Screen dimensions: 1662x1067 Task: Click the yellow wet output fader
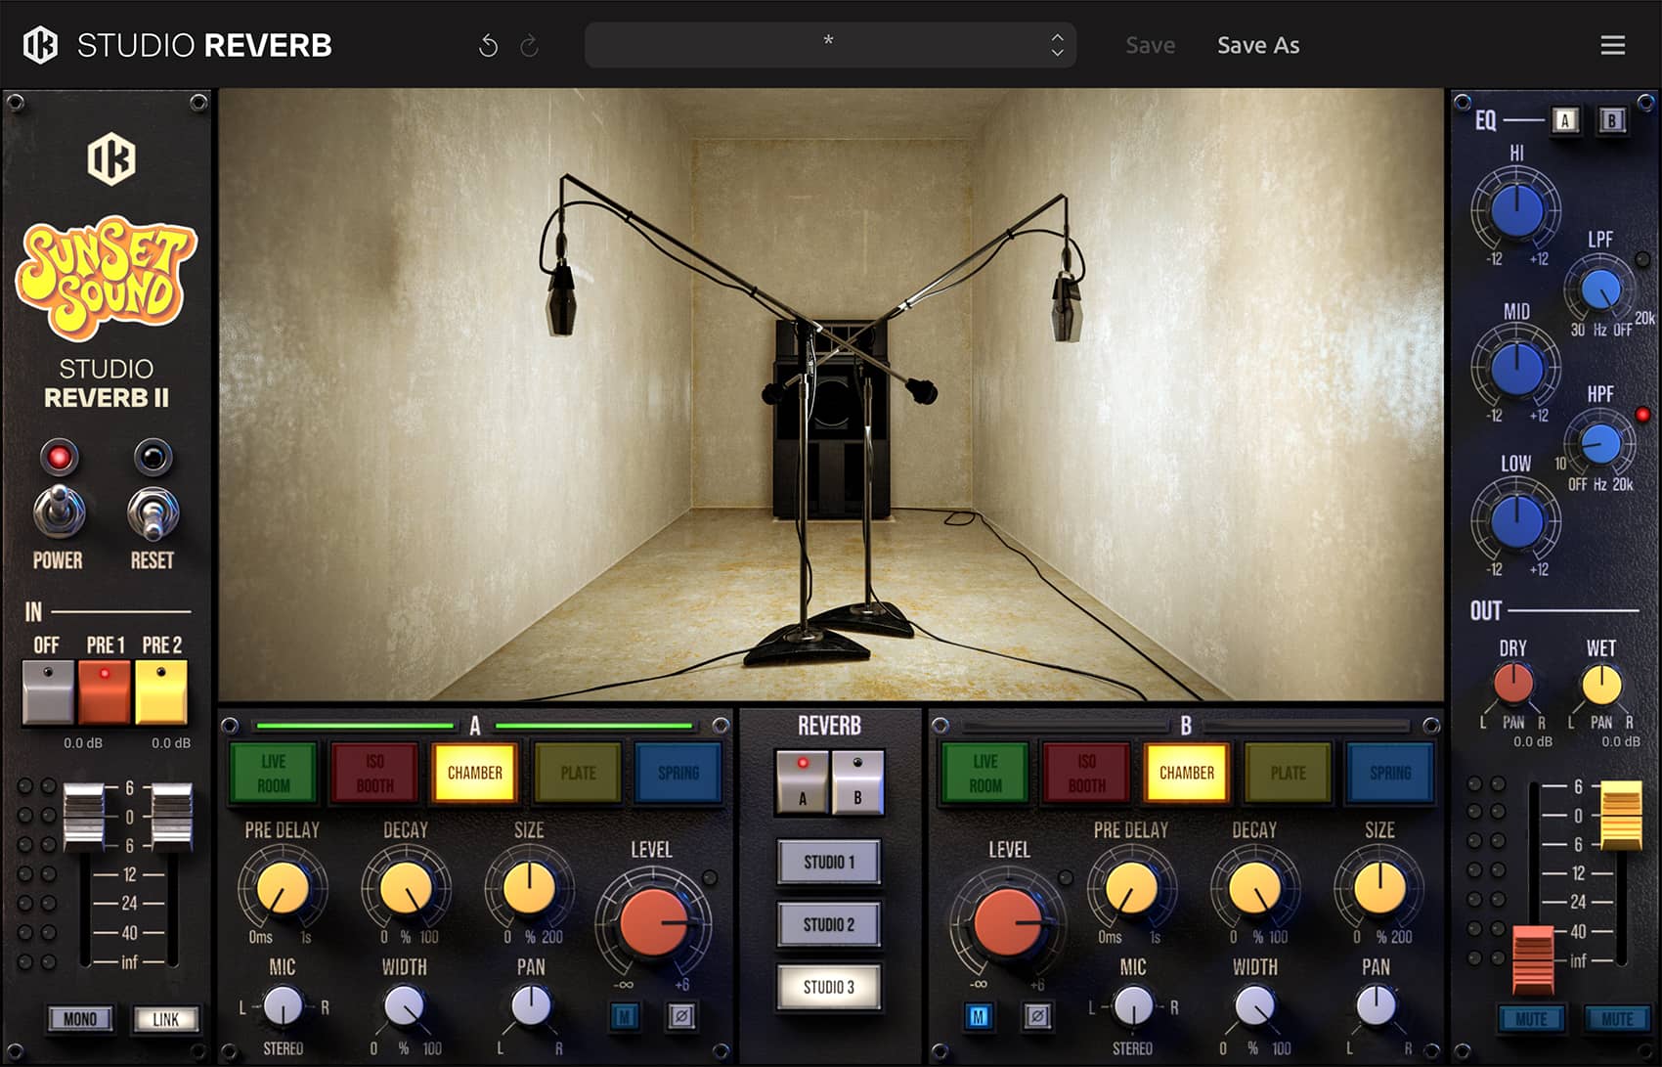(1620, 814)
